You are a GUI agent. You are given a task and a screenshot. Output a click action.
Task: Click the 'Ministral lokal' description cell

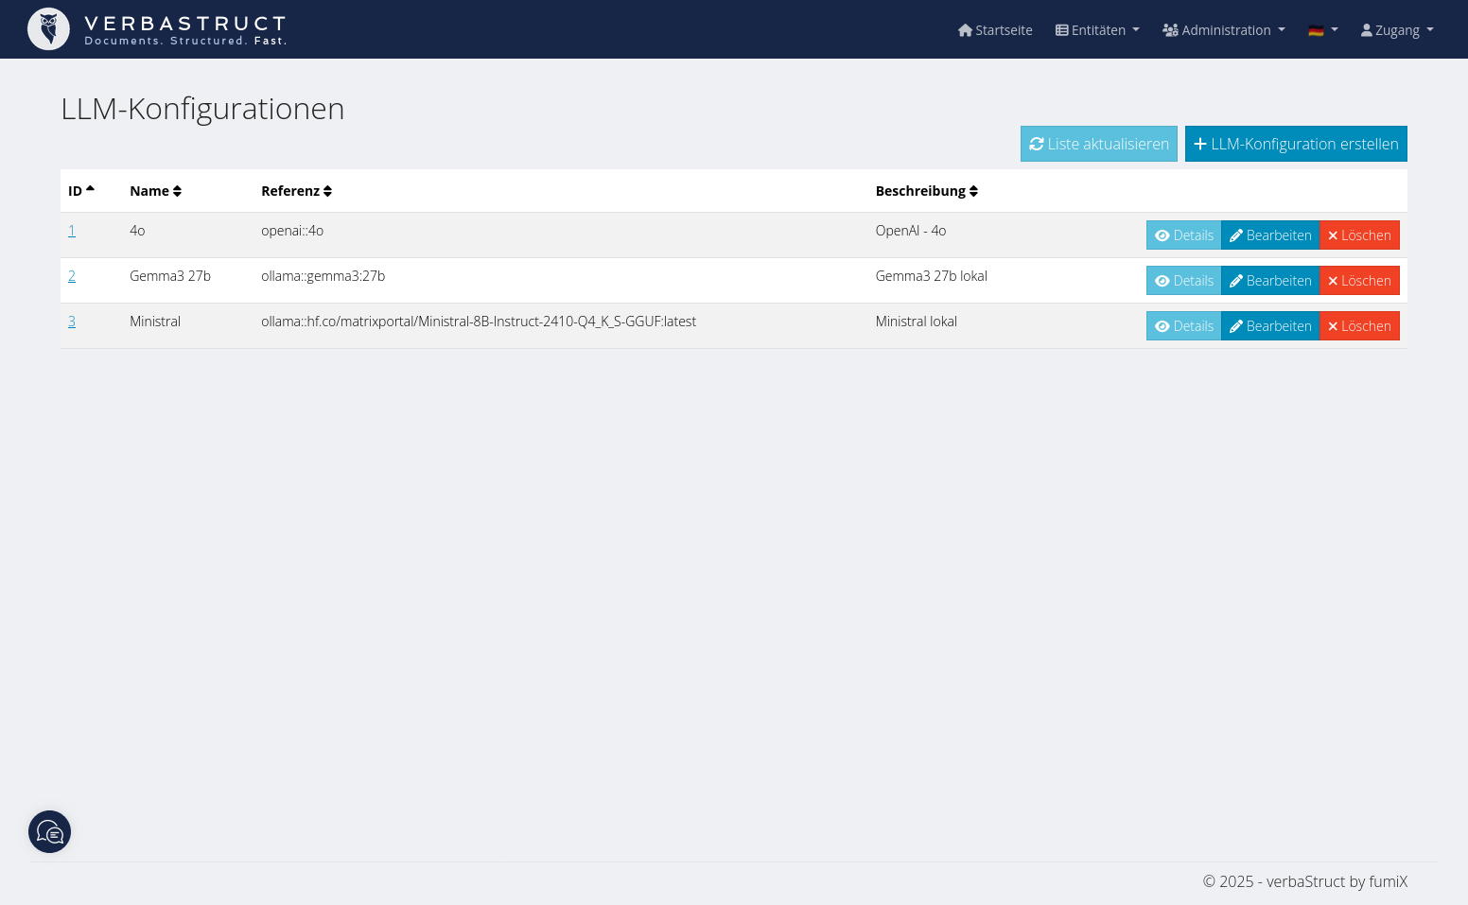point(917,322)
